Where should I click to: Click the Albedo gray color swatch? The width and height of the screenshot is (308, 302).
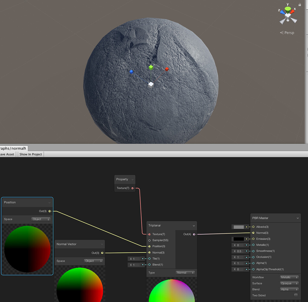tap(239, 227)
